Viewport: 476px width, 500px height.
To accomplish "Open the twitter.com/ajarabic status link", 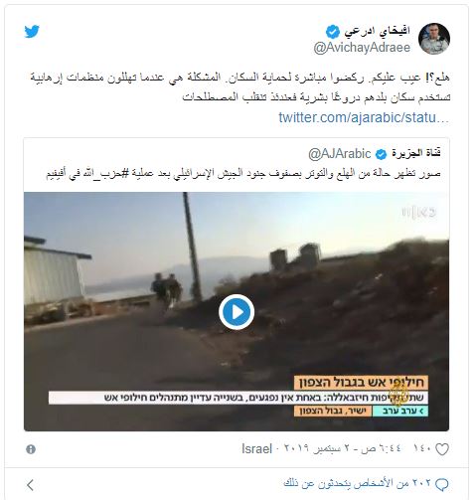I will [x=364, y=117].
